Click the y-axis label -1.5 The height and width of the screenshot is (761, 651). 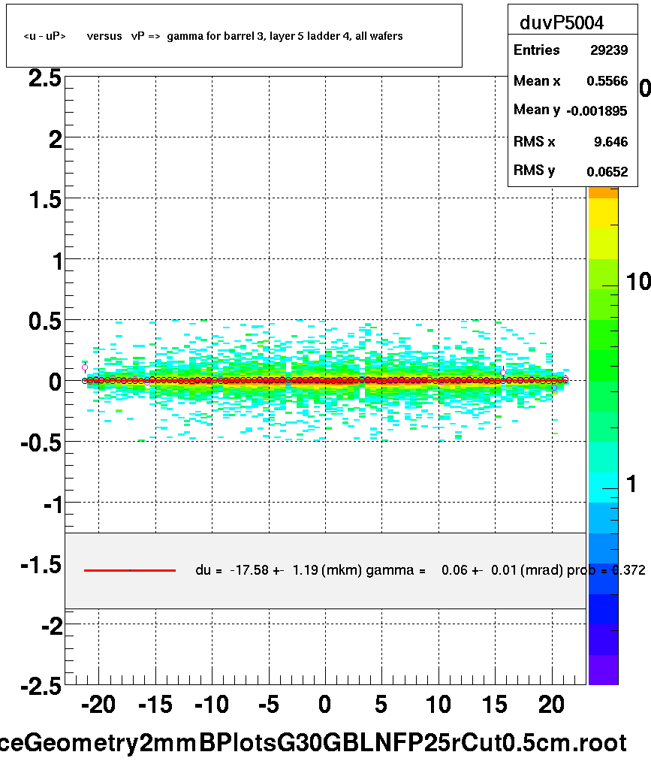(41, 565)
